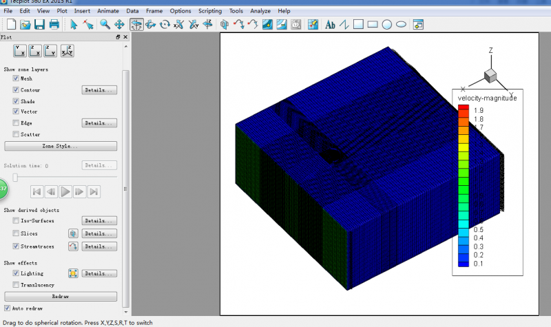Open Contour Details button
Image resolution: width=551 pixels, height=327 pixels.
99,90
